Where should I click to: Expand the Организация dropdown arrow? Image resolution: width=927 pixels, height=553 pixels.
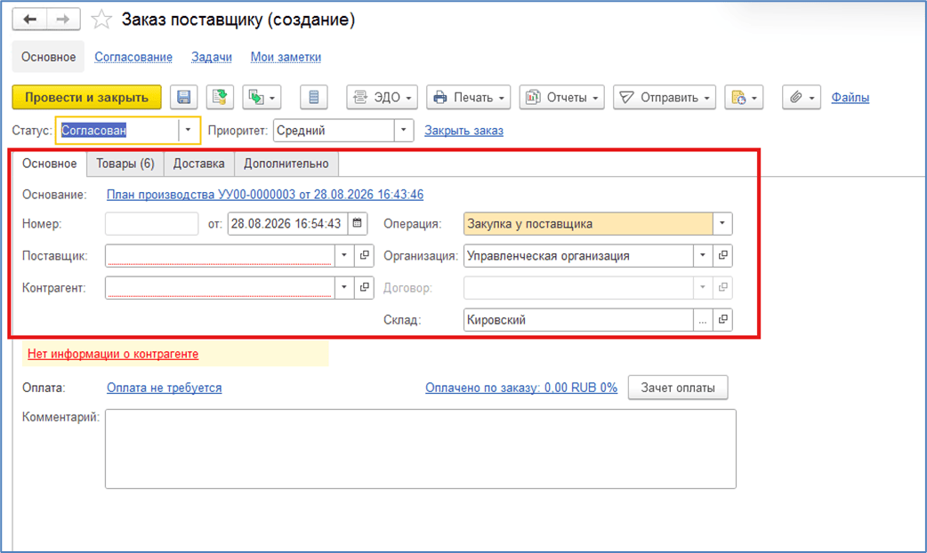coord(702,255)
